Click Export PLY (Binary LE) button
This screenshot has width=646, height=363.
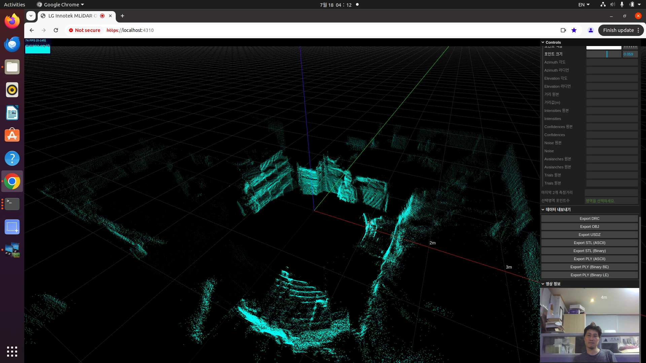(x=589, y=275)
